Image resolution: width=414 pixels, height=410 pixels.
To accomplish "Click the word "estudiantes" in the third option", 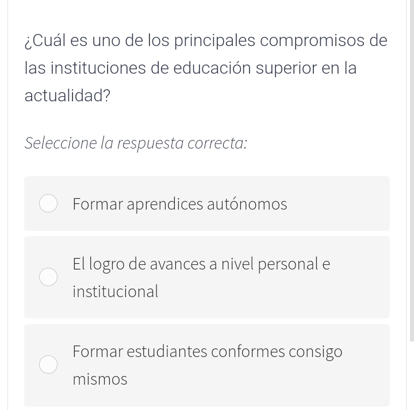I will tap(167, 351).
